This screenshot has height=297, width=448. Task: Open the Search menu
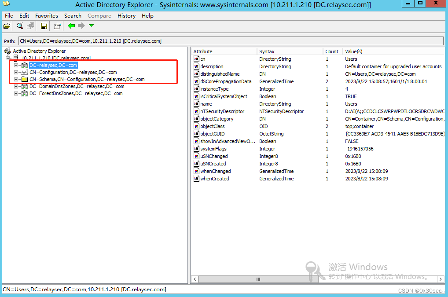73,16
